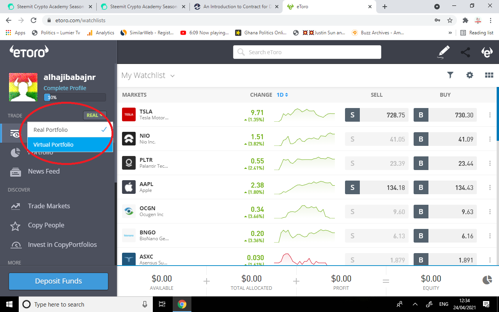Reload the eToro page
The height and width of the screenshot is (312, 499).
point(34,20)
